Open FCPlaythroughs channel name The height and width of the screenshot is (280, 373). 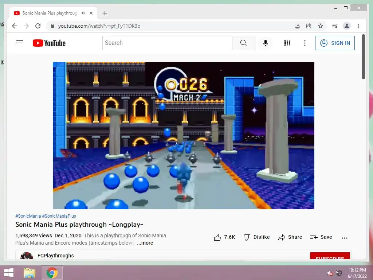tap(56, 256)
